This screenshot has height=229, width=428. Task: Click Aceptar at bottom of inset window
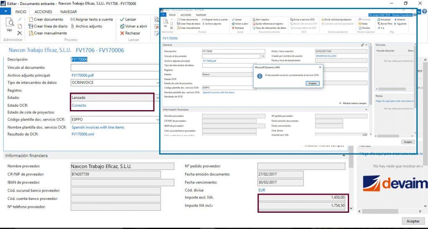(x=408, y=142)
